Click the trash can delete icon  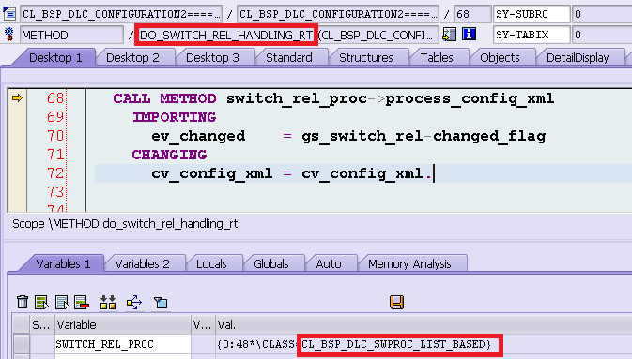coord(23,302)
